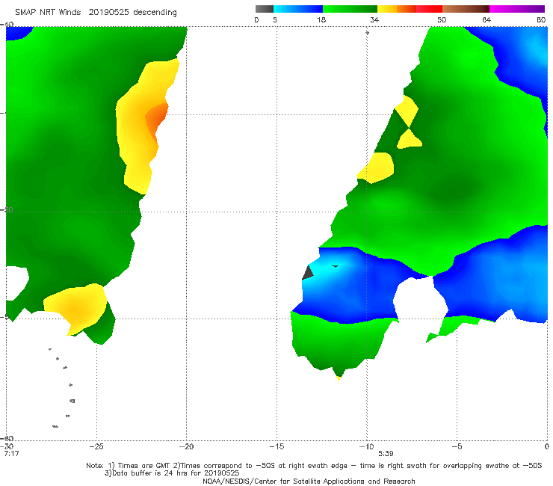Image resolution: width=553 pixels, height=486 pixels.
Task: Click the brown segment of the color bar
Action: (x=466, y=9)
